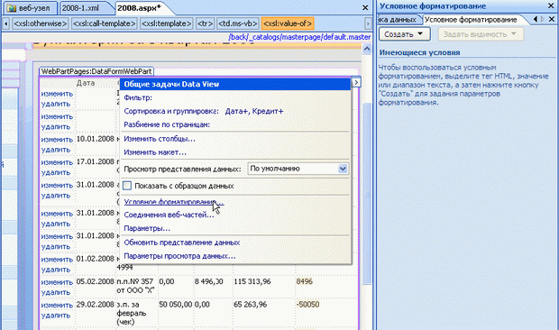
Task: Click Обновить представление данных
Action: click(x=182, y=243)
